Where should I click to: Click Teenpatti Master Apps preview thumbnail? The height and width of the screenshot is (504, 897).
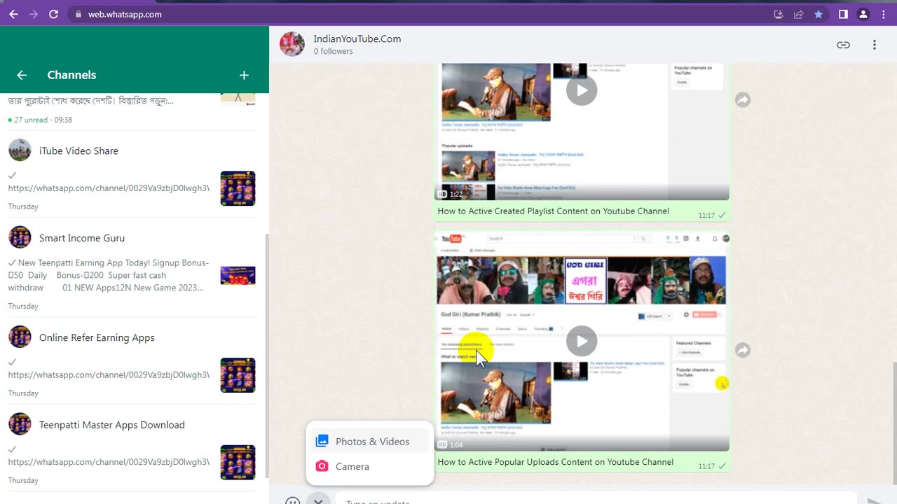click(x=238, y=463)
